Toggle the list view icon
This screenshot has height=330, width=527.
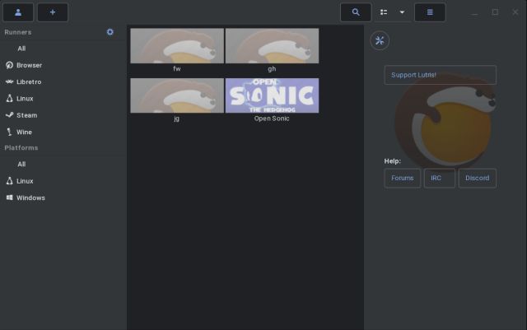point(384,12)
